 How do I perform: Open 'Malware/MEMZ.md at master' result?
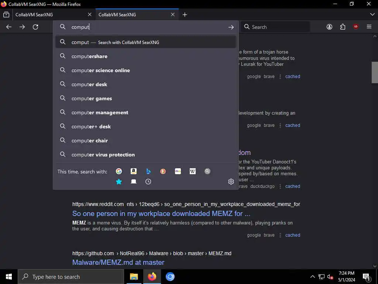[118, 262]
